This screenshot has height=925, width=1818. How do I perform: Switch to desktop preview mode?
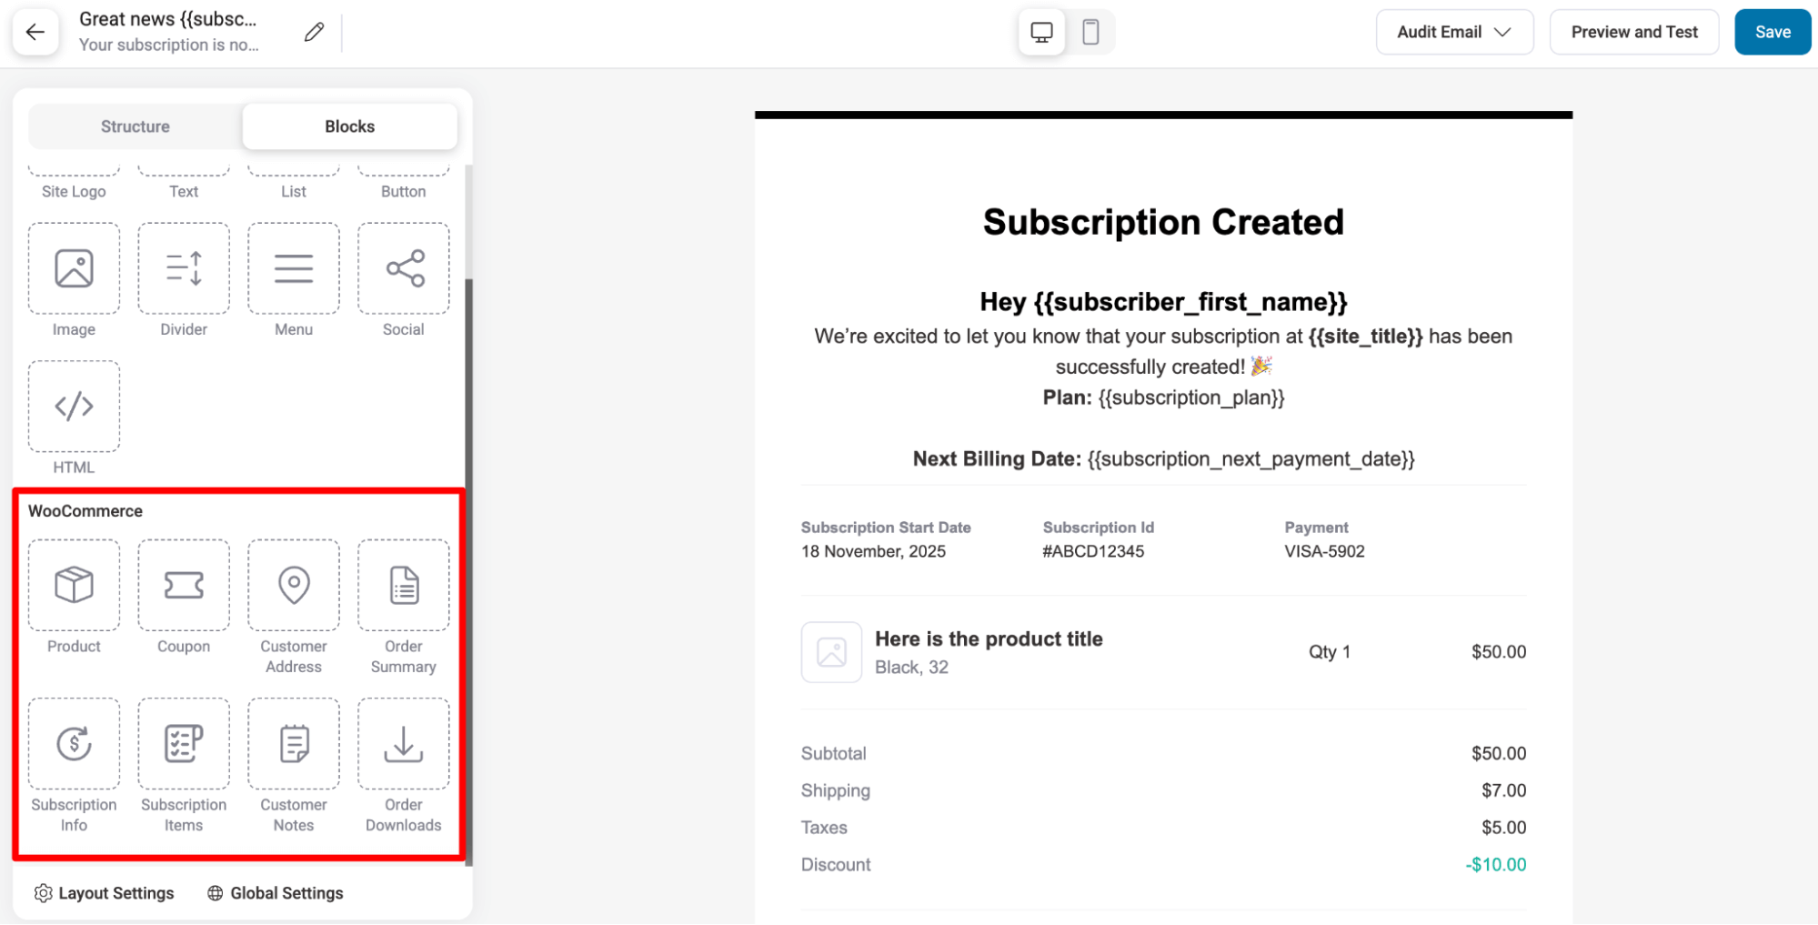(x=1040, y=31)
